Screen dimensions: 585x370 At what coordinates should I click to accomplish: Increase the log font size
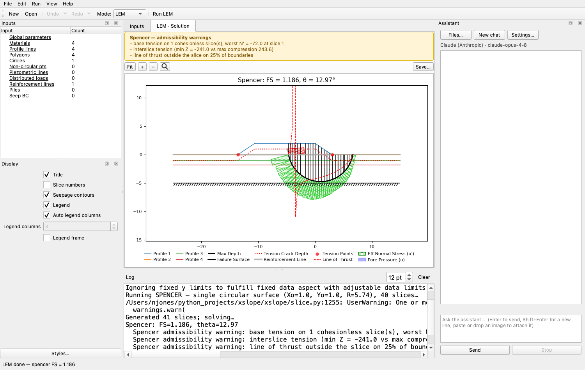coord(409,275)
